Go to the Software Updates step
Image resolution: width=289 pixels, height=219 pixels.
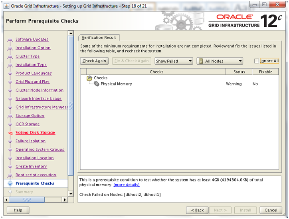[x=32, y=39]
